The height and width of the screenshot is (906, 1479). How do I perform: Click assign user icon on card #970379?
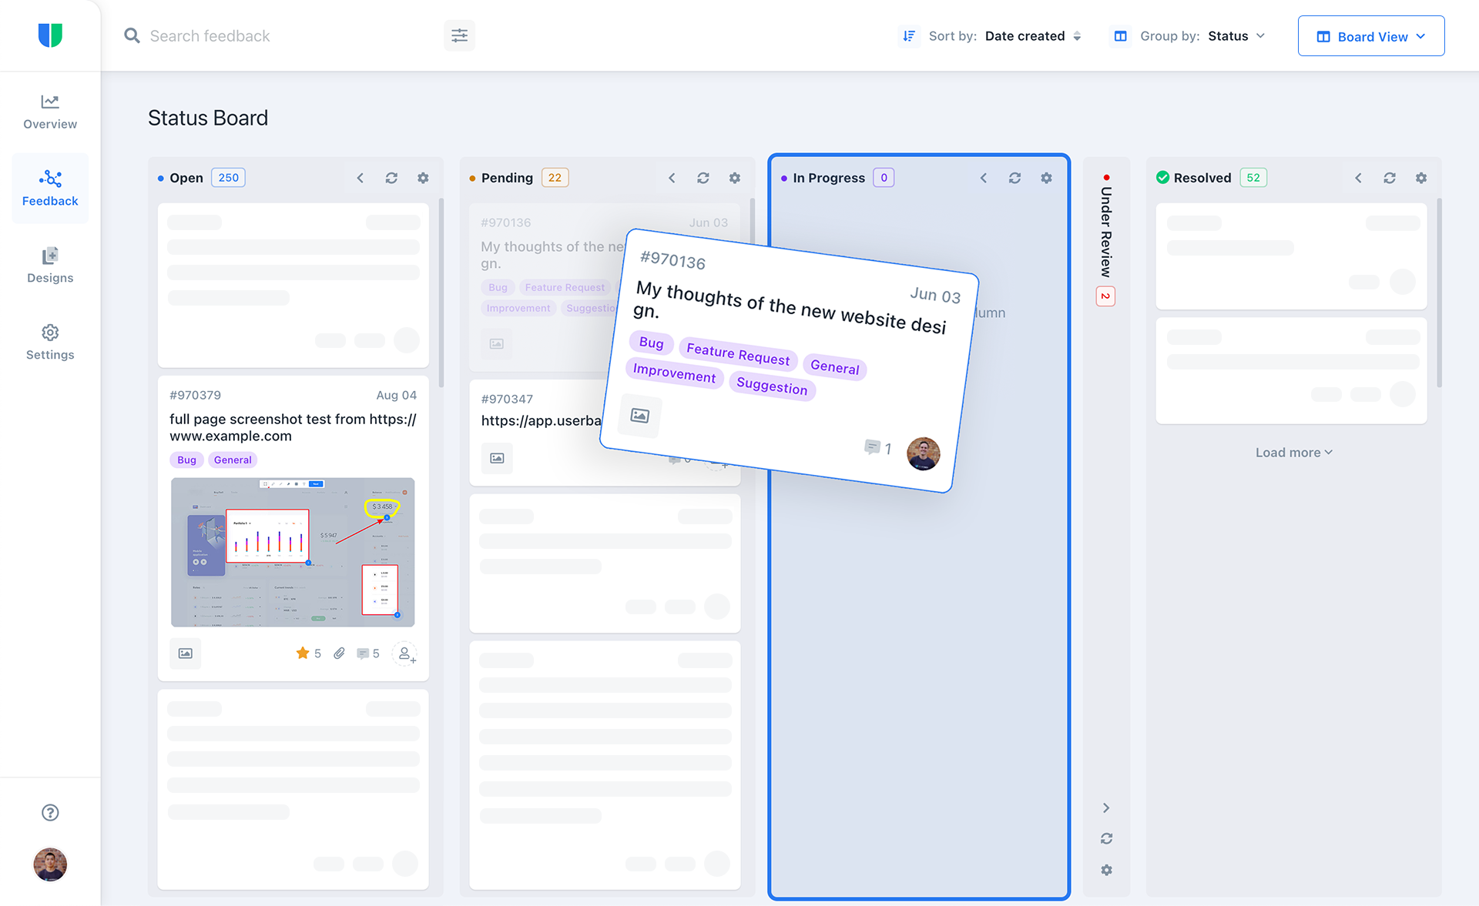pyautogui.click(x=405, y=654)
